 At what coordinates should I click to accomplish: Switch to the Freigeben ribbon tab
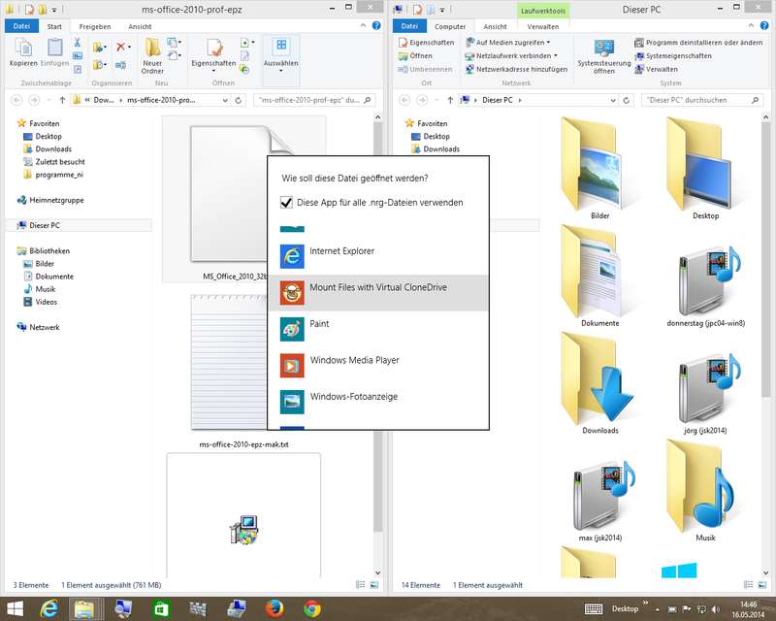point(94,26)
